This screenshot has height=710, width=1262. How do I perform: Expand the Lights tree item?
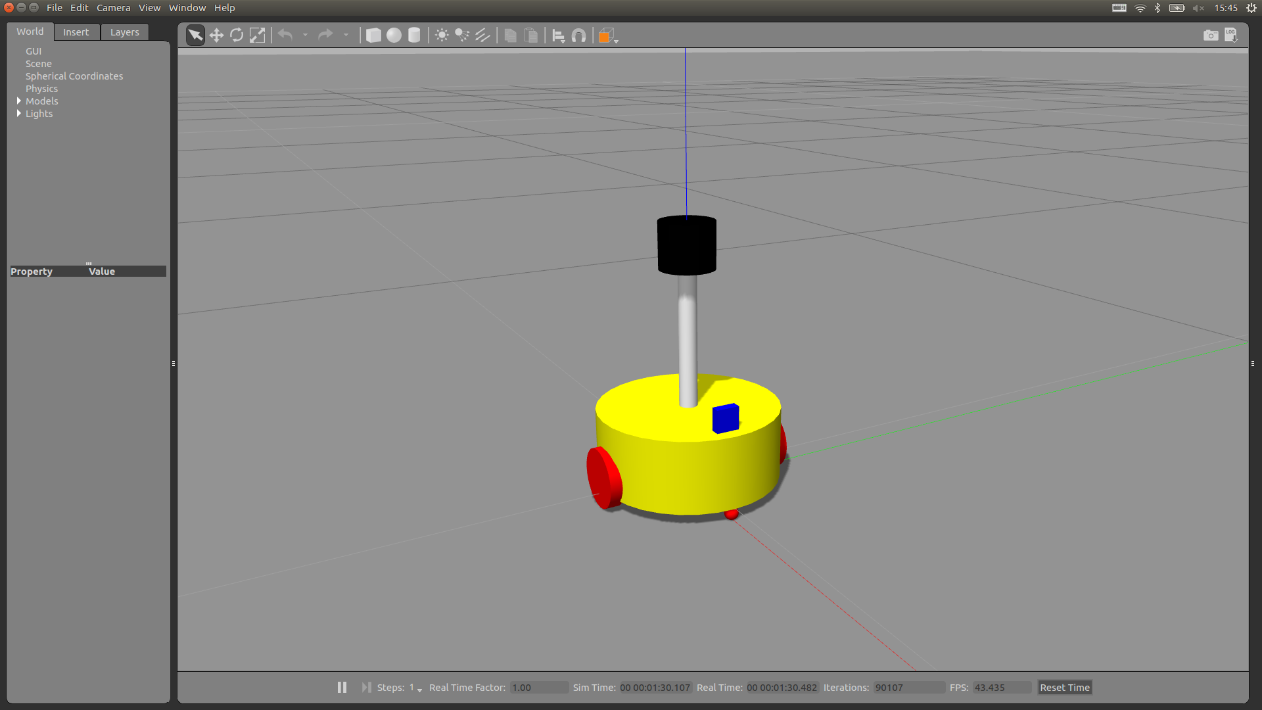19,113
